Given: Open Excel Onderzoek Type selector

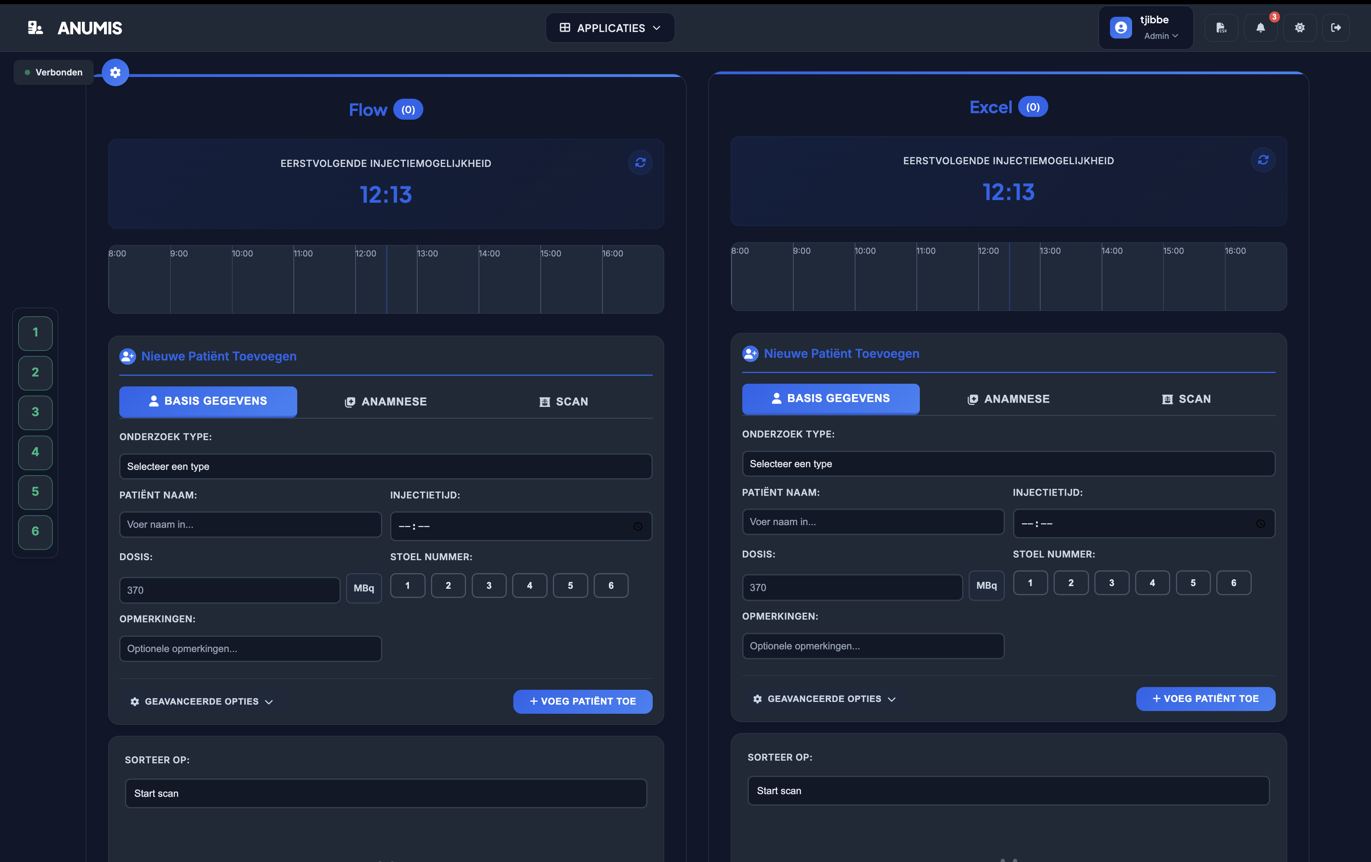Looking at the screenshot, I should point(1008,464).
